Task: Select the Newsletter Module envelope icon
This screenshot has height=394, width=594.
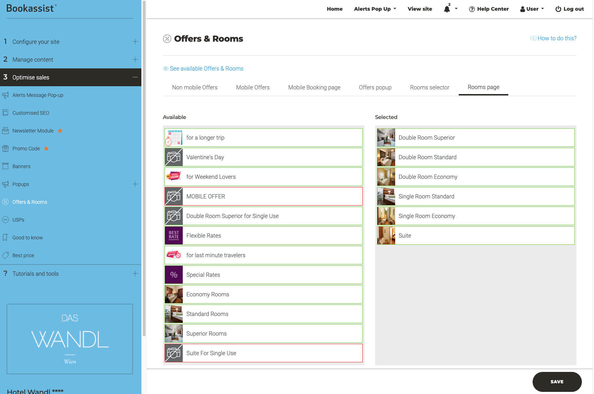Action: pos(5,131)
